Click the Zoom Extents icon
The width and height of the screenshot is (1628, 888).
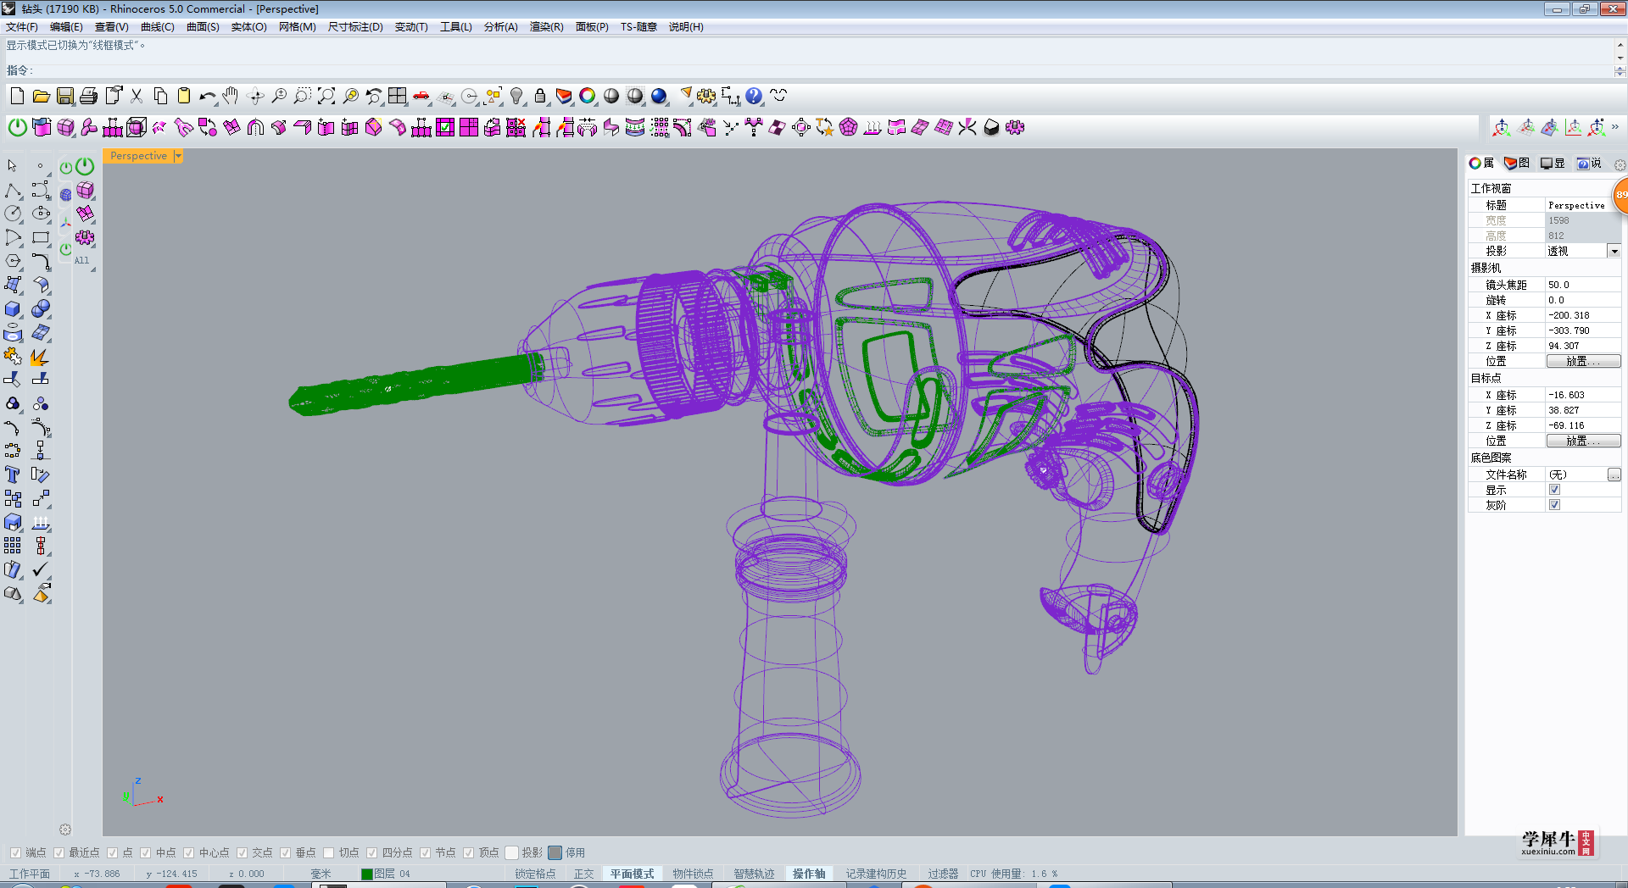[326, 96]
